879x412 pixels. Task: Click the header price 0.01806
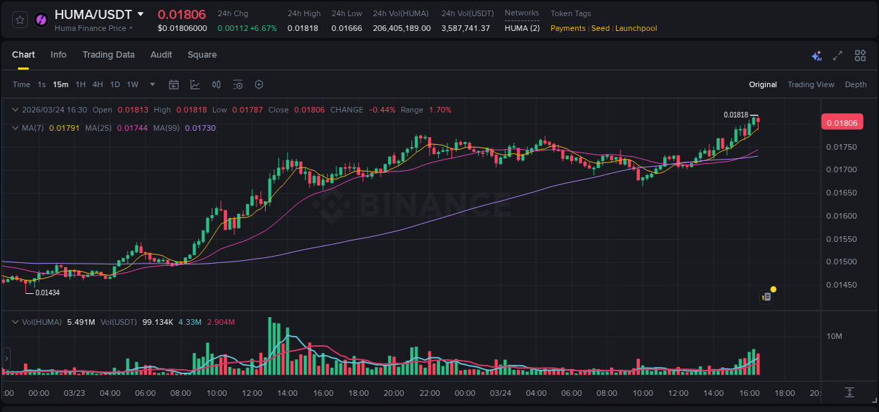pos(181,14)
